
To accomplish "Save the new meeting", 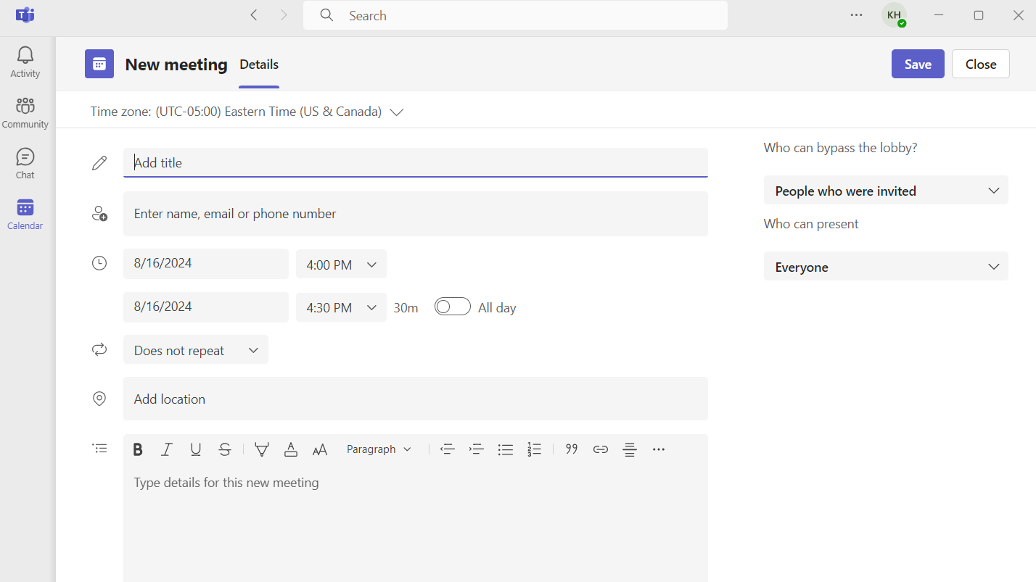I will [918, 64].
